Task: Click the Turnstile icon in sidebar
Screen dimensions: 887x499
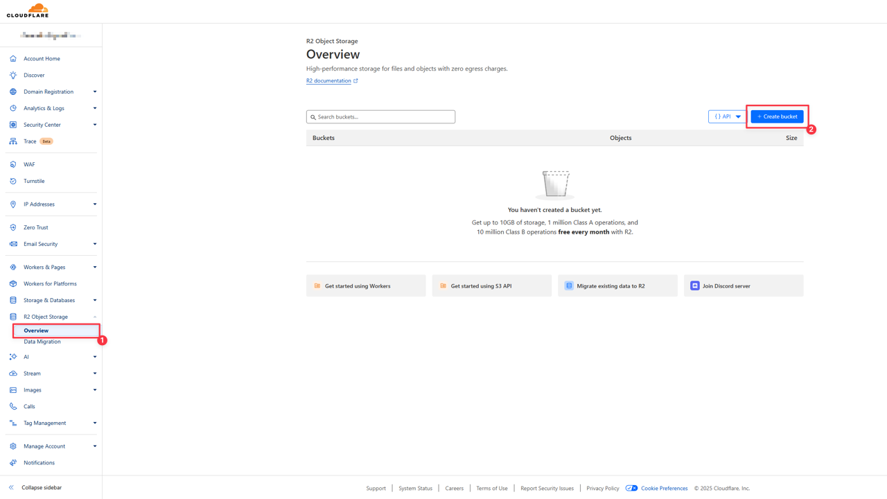Action: (x=13, y=181)
